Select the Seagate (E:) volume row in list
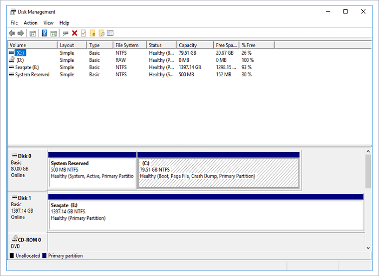Viewport: 379px width, 276px height. pyautogui.click(x=27, y=67)
